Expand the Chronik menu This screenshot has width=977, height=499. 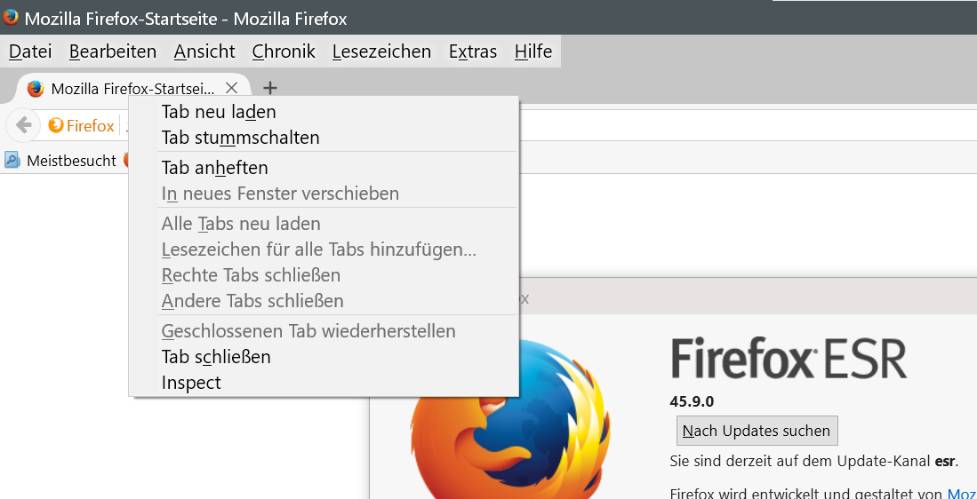pyautogui.click(x=284, y=51)
